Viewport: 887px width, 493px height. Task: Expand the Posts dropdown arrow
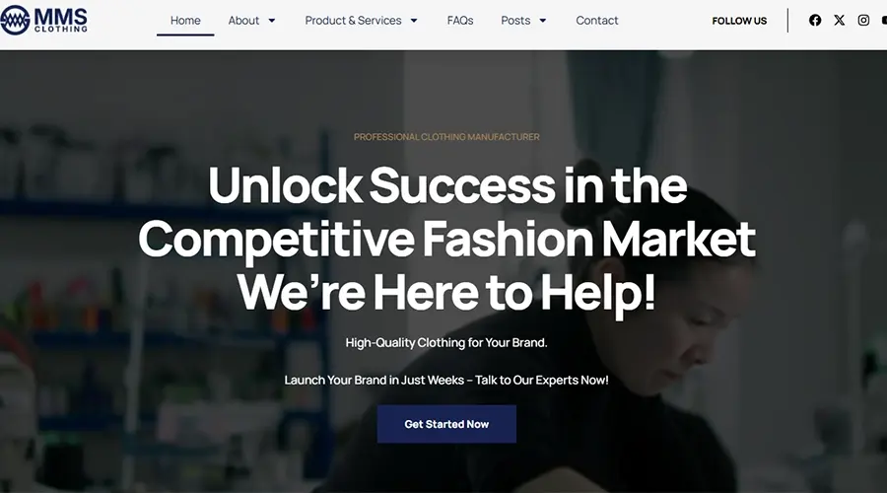click(x=542, y=21)
